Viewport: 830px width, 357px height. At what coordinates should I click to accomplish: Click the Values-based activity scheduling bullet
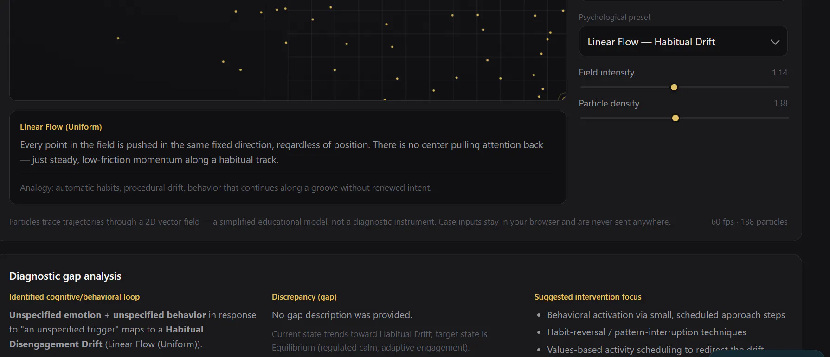tap(655, 350)
